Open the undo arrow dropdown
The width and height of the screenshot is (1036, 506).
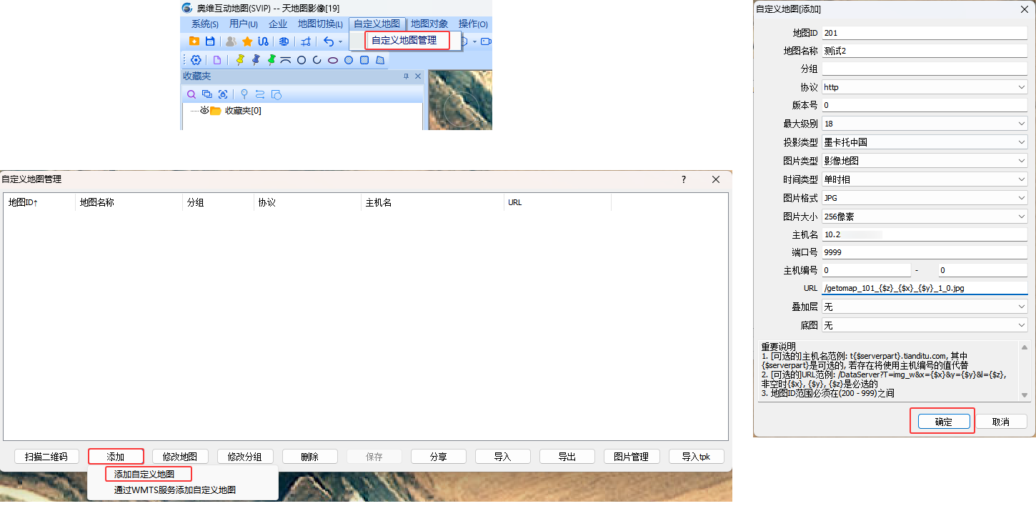pos(341,42)
